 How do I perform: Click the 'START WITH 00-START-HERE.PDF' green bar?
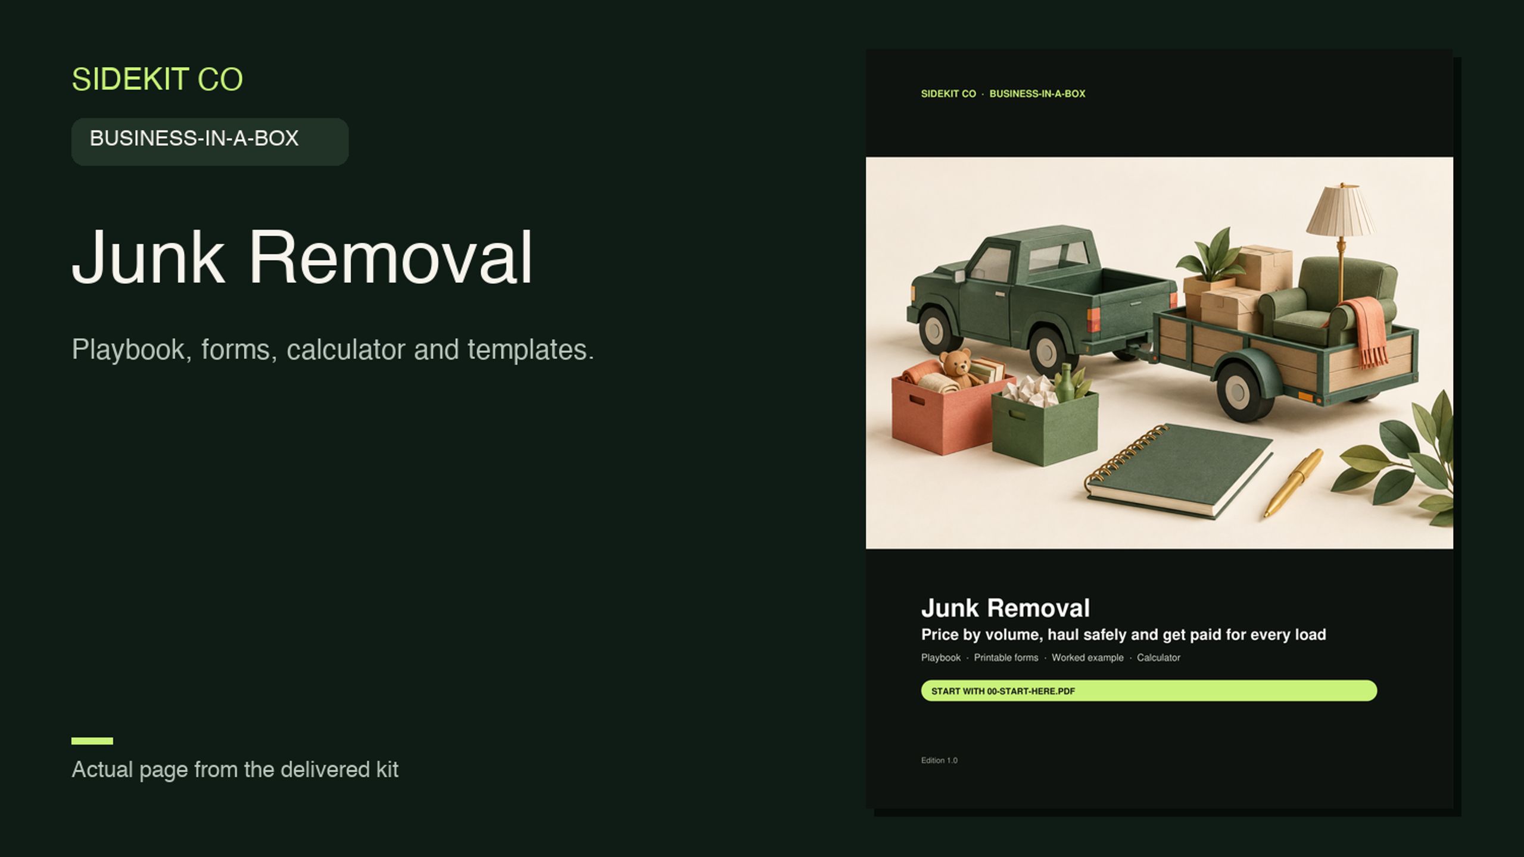[x=1149, y=690]
